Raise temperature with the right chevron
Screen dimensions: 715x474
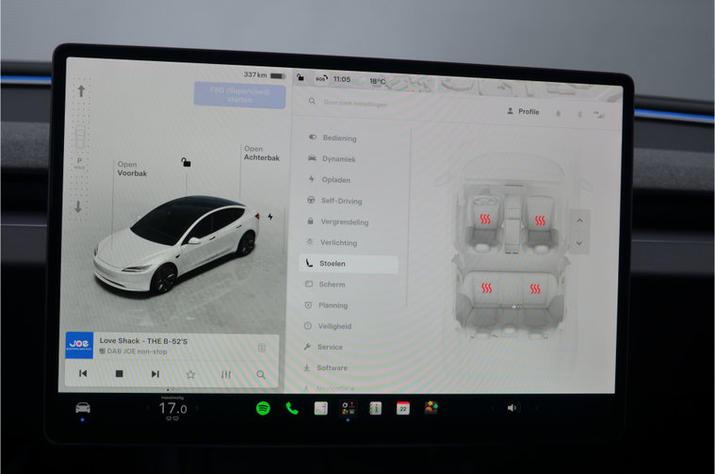point(197,408)
